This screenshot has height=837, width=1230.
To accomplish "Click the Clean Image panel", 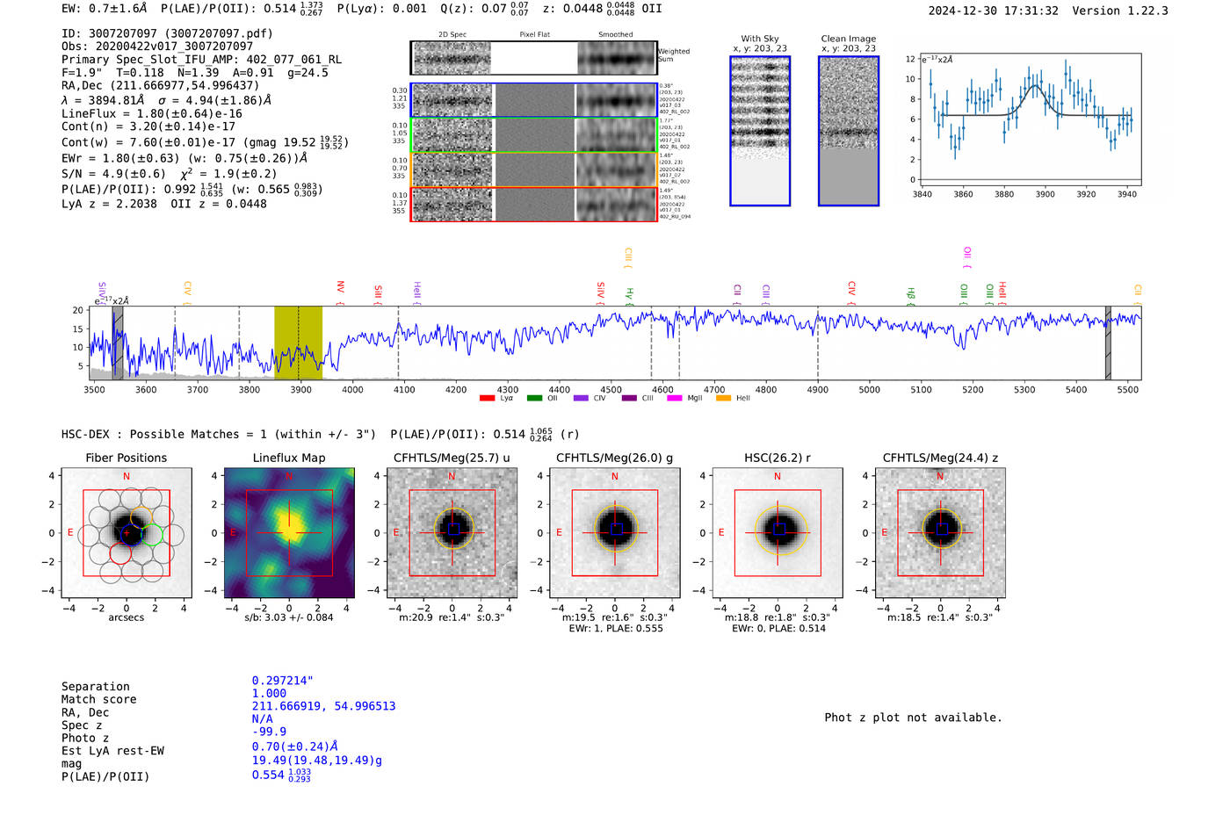I will [849, 131].
